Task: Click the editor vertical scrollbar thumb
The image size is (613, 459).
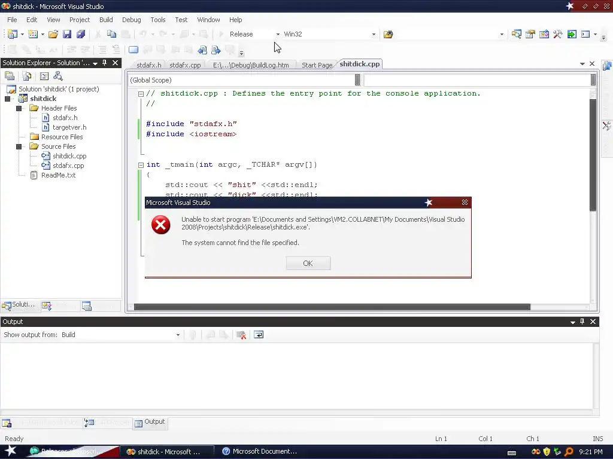Action: pos(593,155)
